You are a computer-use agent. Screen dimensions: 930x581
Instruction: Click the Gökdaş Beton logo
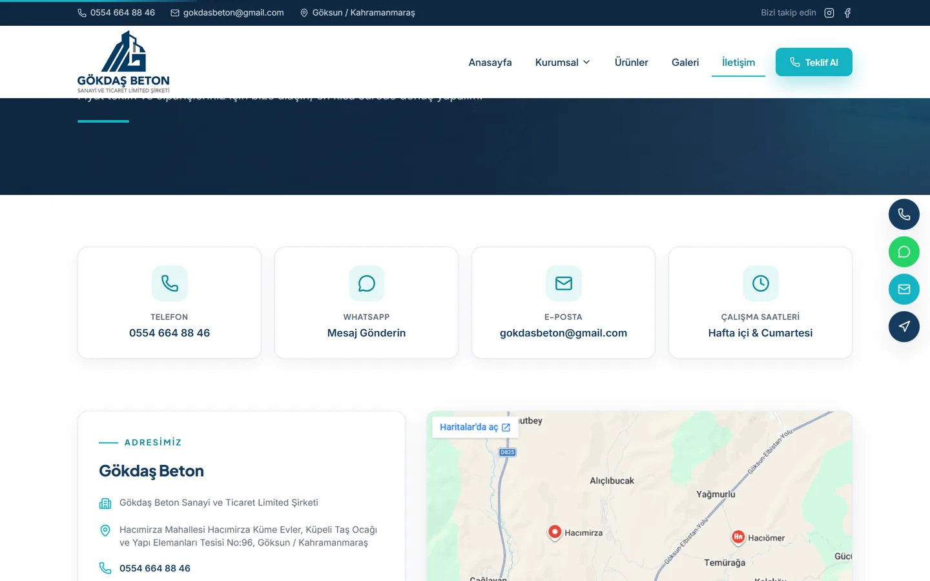coord(123,62)
